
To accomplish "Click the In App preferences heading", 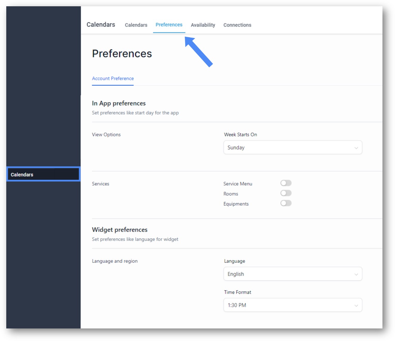I will click(119, 103).
